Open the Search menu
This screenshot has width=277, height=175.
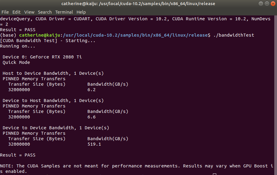[45, 12]
